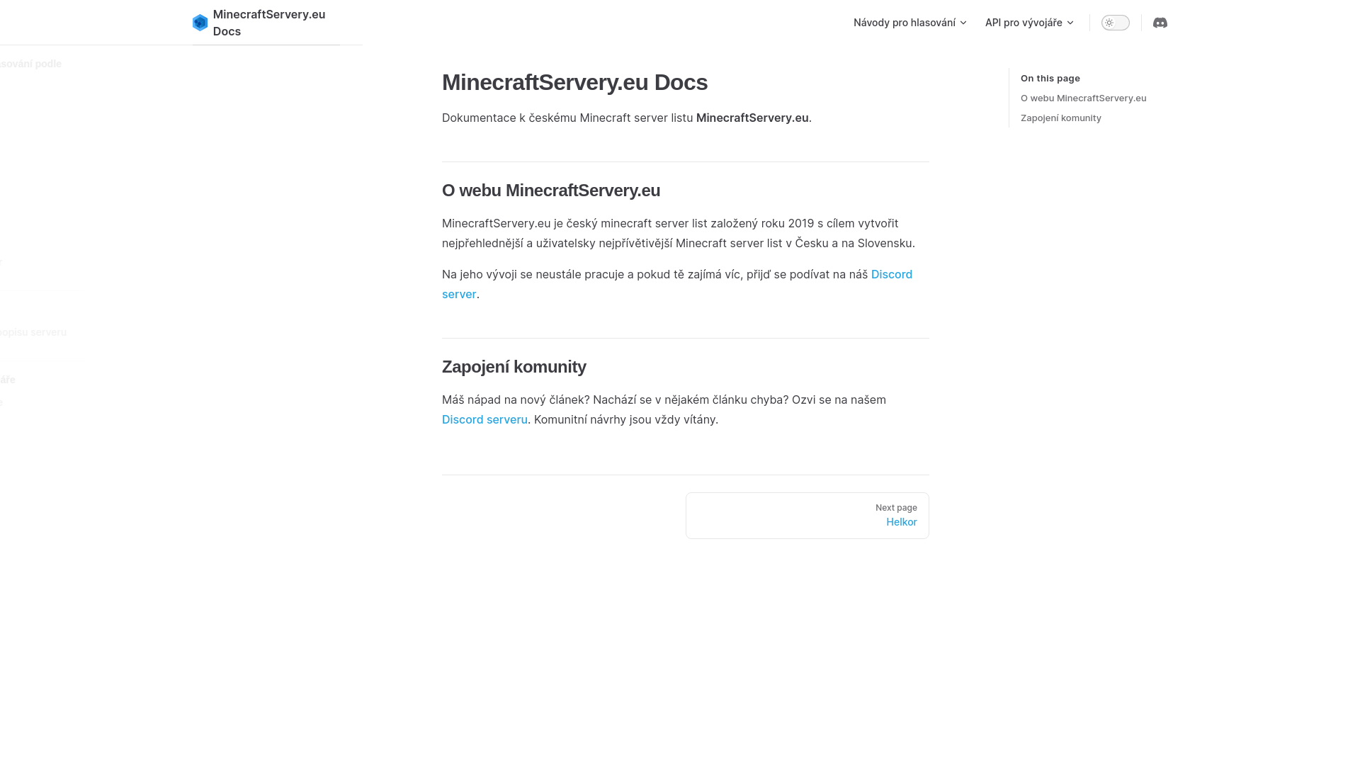Click the main MinecraftServery.eu Docs page title
The image size is (1360, 765).
(x=574, y=82)
